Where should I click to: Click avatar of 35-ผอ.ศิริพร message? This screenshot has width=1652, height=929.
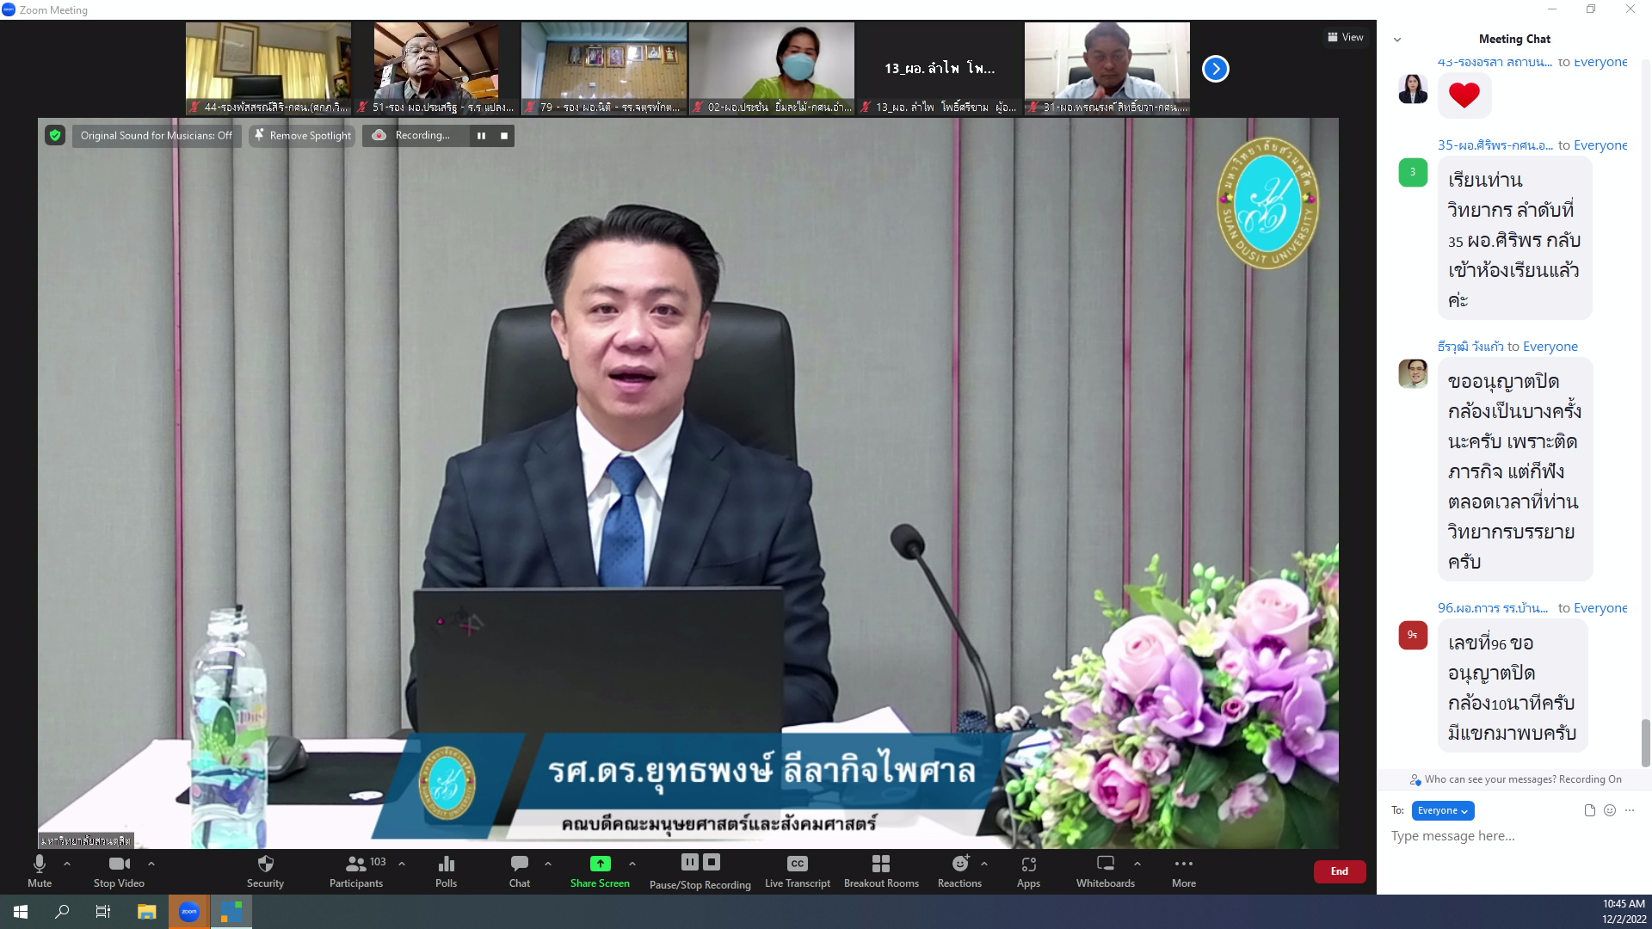[x=1413, y=172]
